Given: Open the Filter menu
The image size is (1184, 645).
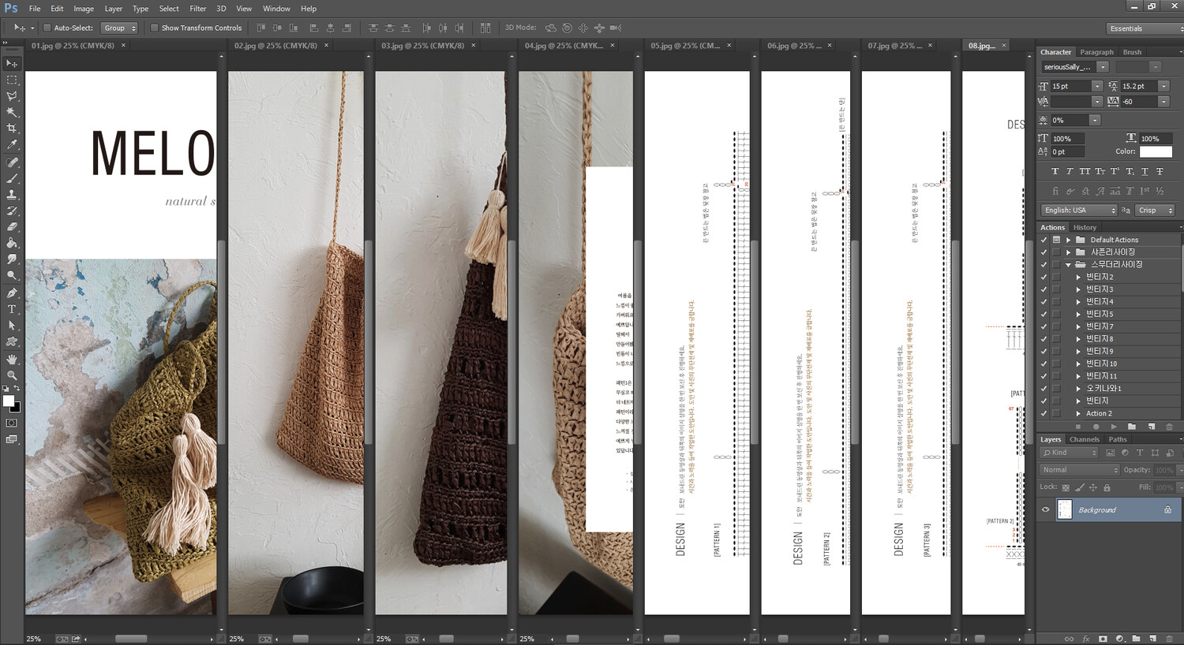Looking at the screenshot, I should 197,9.
